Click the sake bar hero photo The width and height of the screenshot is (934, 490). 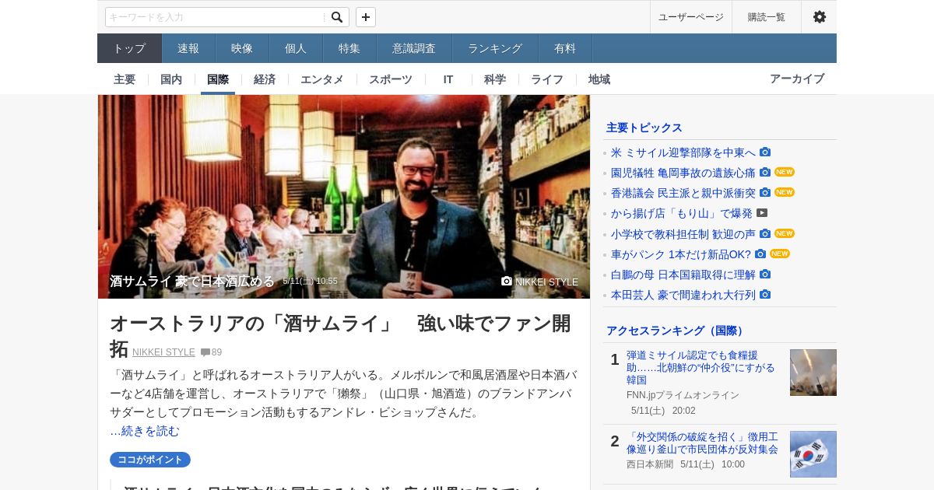pyautogui.click(x=344, y=197)
